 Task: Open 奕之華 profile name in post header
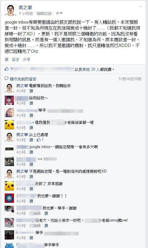coord(25,8)
